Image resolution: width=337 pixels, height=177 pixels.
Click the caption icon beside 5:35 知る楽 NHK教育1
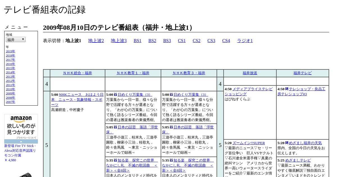[x=115, y=160]
